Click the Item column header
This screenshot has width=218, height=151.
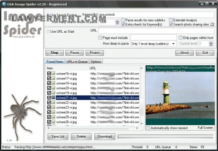pyautogui.click(x=67, y=68)
